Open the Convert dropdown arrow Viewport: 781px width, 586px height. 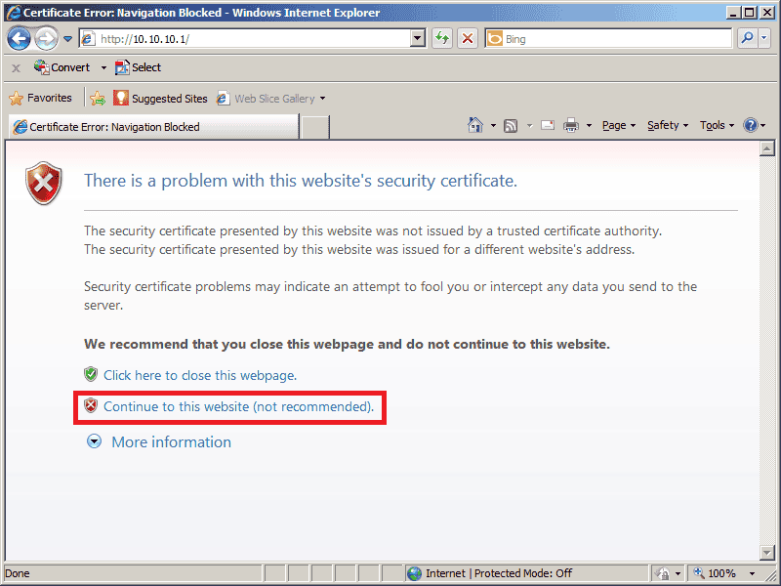tap(103, 67)
